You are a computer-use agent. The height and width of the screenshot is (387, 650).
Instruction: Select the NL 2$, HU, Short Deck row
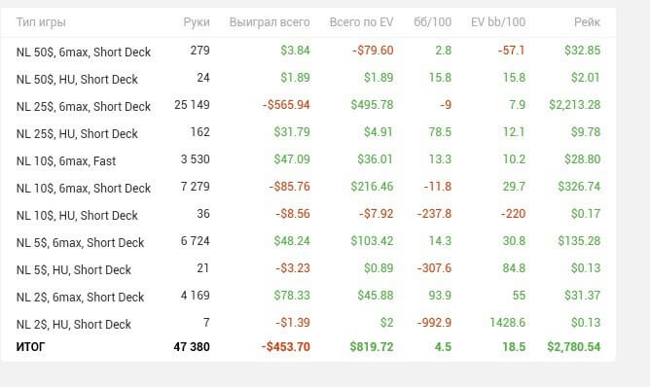308,323
